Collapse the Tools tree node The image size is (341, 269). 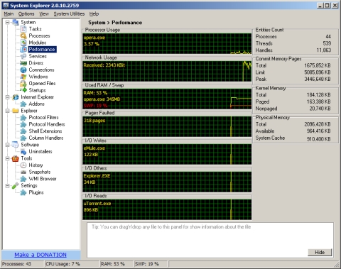tap(8, 158)
